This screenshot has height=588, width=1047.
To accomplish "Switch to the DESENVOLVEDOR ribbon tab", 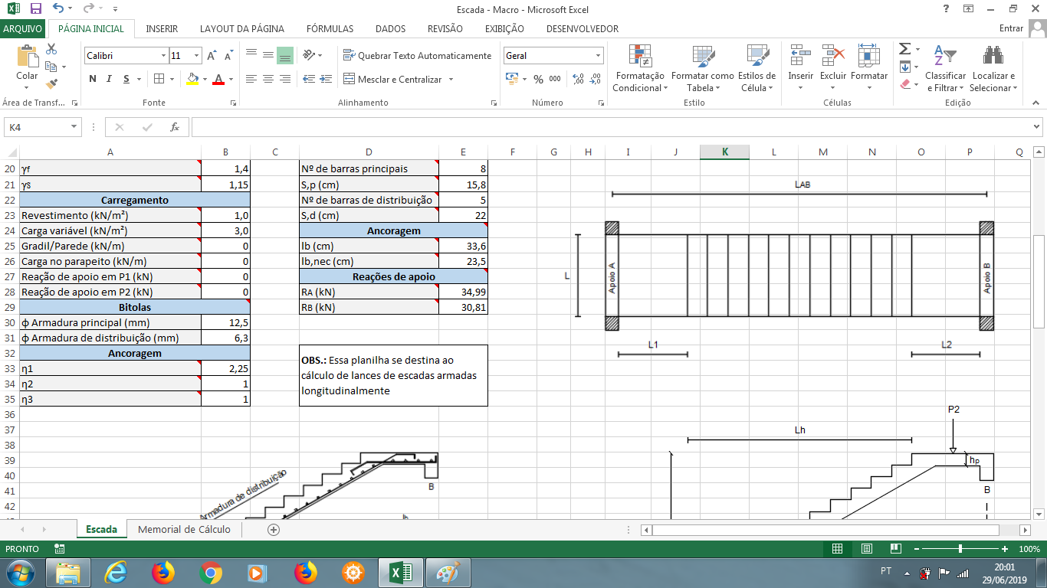I will click(583, 28).
